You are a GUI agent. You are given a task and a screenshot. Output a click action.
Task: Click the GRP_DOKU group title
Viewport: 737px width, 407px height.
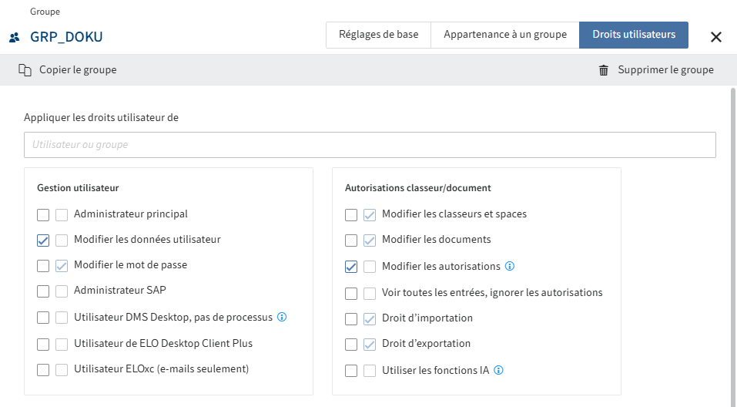coord(66,37)
